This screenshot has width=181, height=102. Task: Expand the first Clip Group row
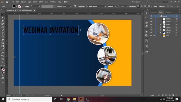click(160, 24)
